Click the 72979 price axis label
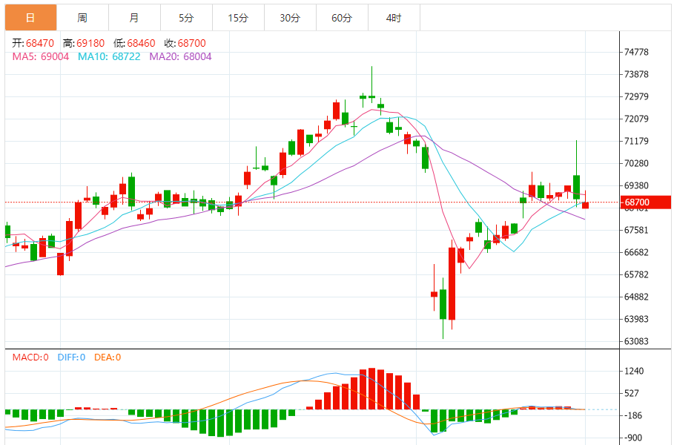The width and height of the screenshot is (674, 445). click(636, 96)
